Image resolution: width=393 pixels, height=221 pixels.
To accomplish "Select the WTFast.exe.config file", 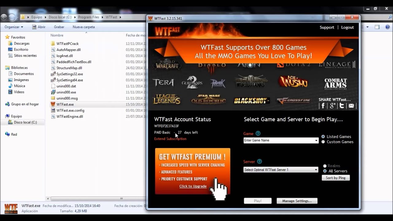I will (70, 110).
